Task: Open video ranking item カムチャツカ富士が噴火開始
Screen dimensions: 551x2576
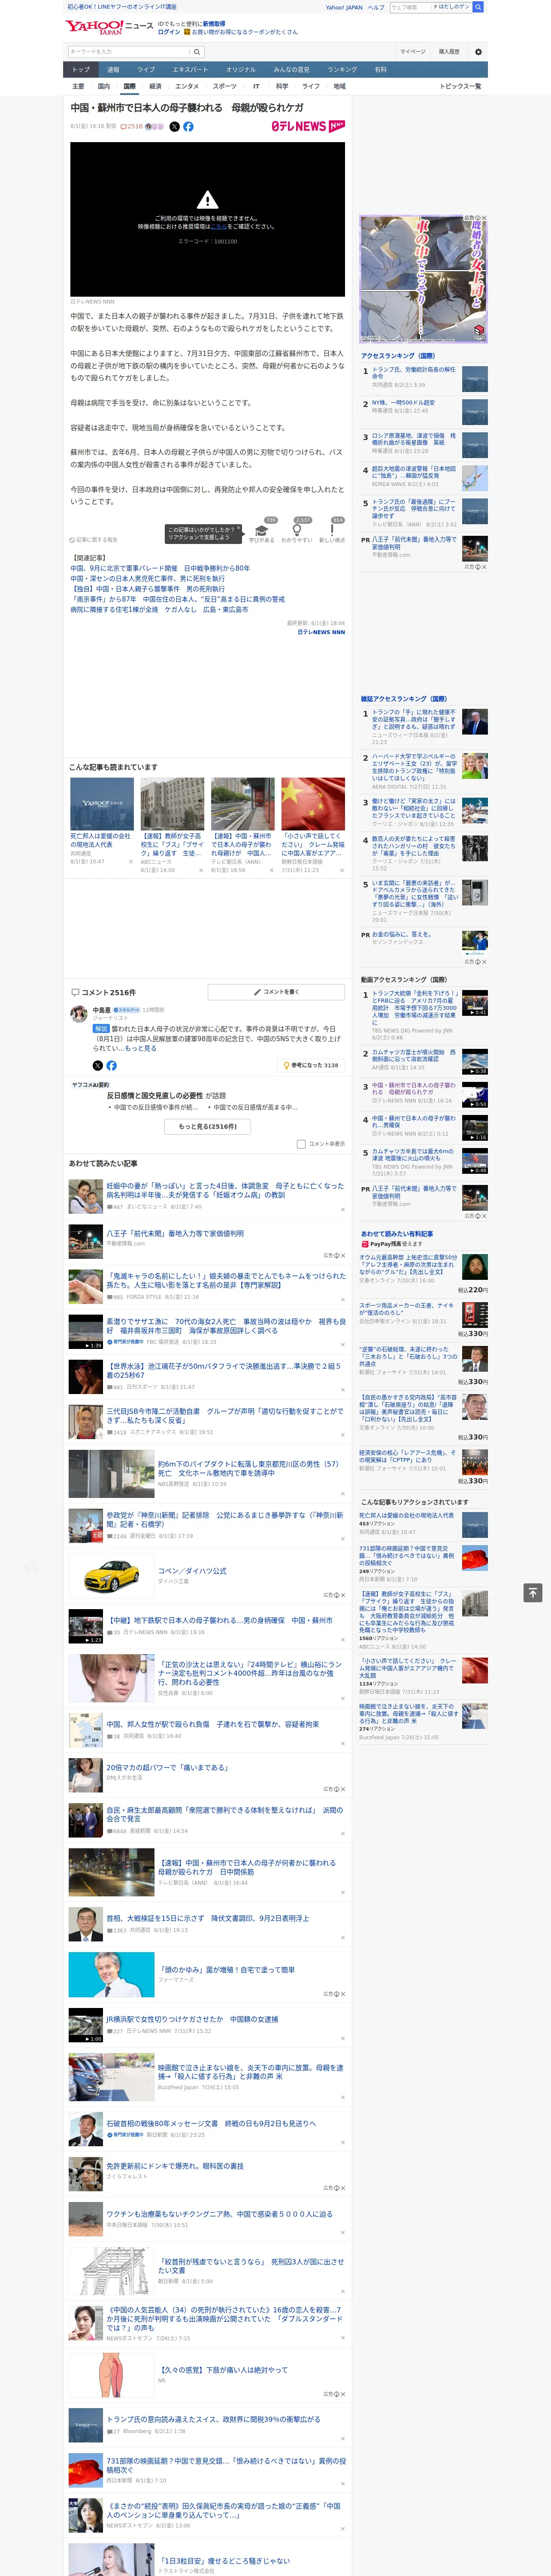Action: click(x=414, y=1057)
